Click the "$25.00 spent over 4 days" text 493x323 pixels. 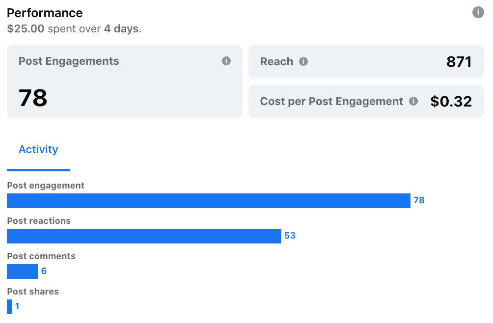click(74, 28)
